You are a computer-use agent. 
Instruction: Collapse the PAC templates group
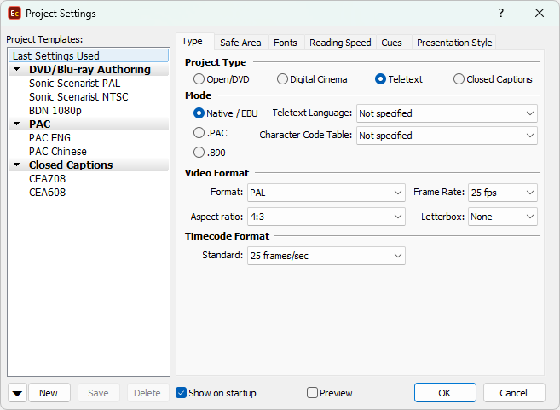[x=18, y=124]
